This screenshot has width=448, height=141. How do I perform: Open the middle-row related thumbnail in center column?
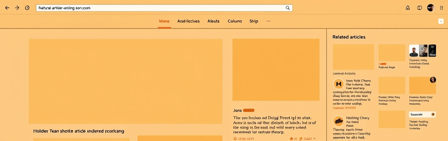coord(392,85)
